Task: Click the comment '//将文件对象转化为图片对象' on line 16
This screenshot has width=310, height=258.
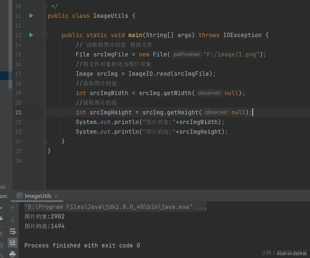Action: [x=113, y=64]
